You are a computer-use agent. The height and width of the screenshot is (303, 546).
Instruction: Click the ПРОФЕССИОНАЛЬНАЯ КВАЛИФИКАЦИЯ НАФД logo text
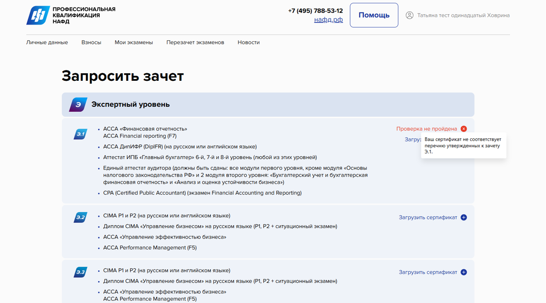coord(84,15)
